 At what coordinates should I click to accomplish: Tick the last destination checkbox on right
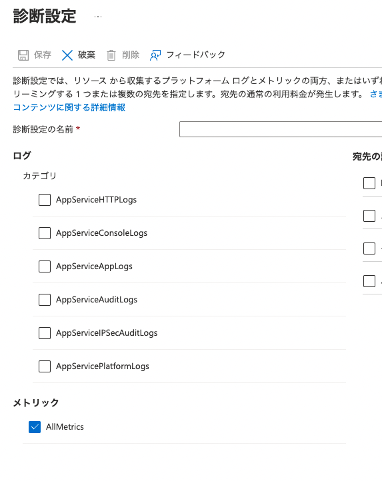click(x=369, y=281)
